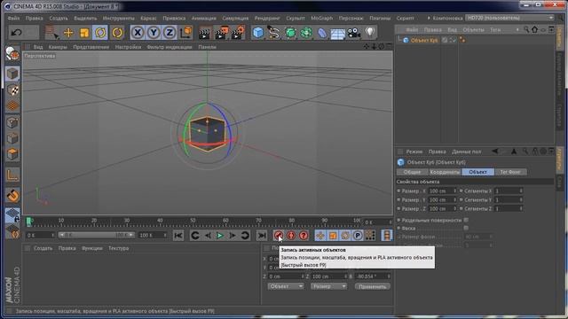Click the Autokeying red icon

(291, 236)
